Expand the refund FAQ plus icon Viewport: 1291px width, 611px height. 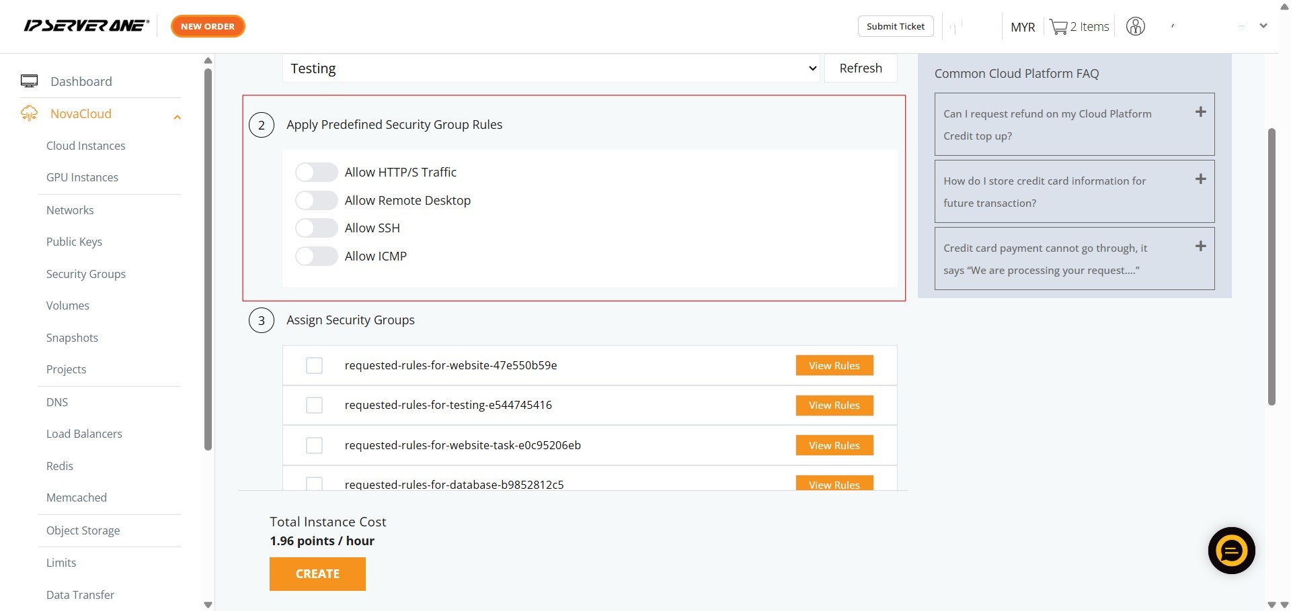pos(1200,112)
